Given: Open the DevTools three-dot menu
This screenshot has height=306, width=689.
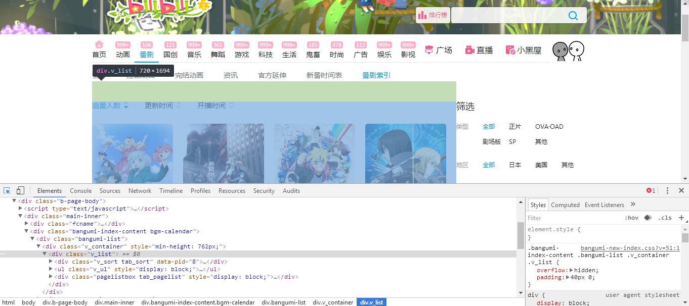Looking at the screenshot, I should 667,190.
